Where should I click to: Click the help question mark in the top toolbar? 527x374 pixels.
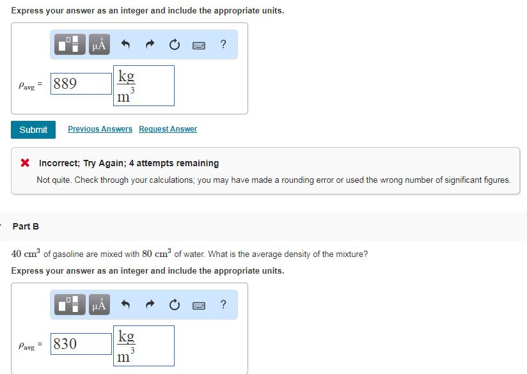pos(223,44)
